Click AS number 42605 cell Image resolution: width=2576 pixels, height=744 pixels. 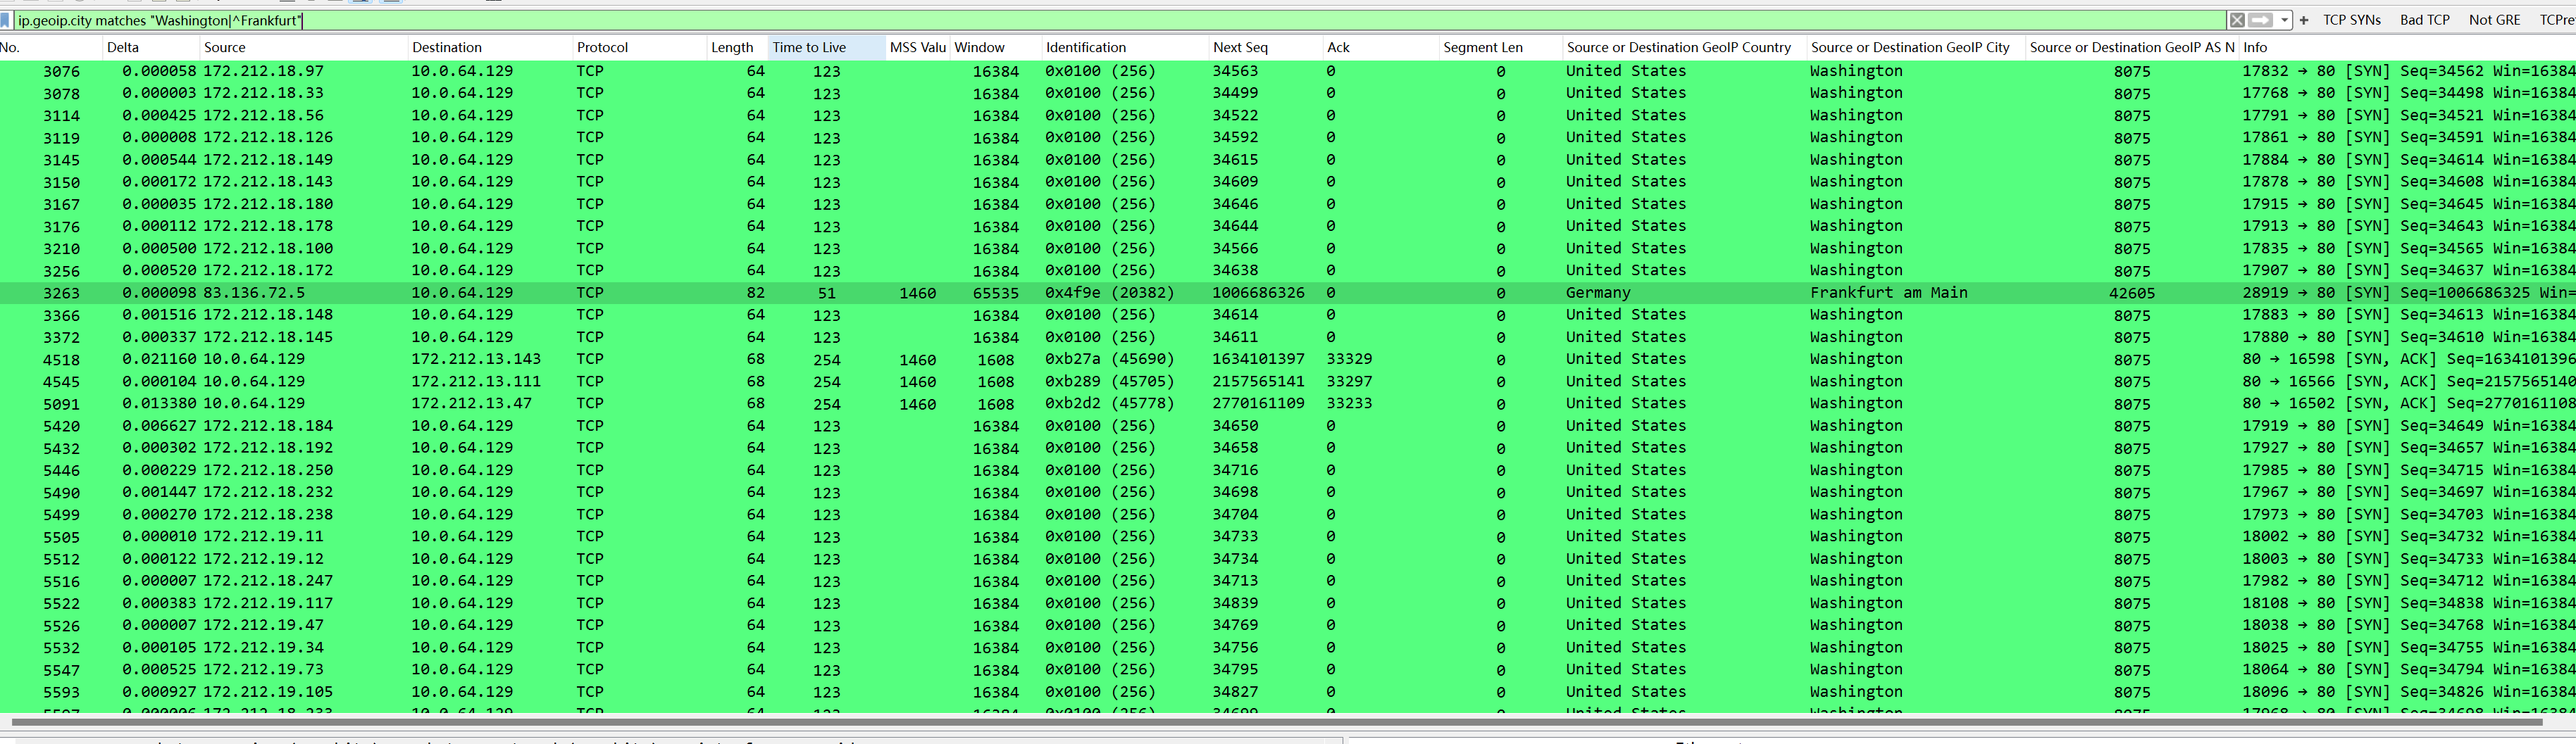tap(2131, 293)
